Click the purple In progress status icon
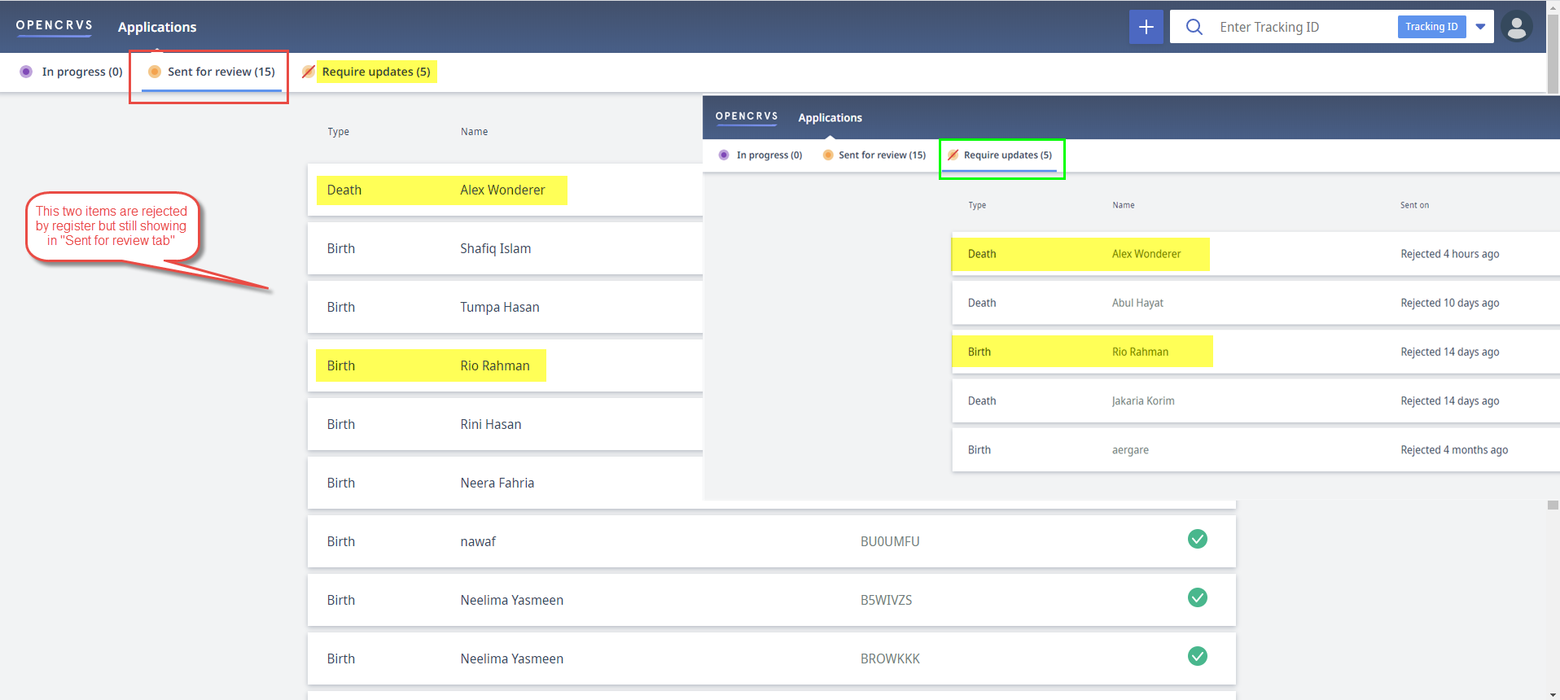This screenshot has width=1560, height=700. pos(26,72)
